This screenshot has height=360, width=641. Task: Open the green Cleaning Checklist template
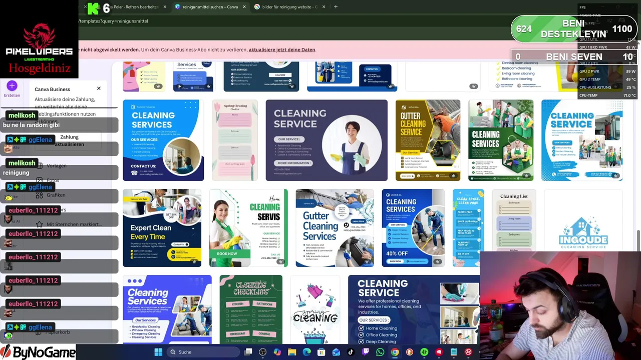point(251,309)
